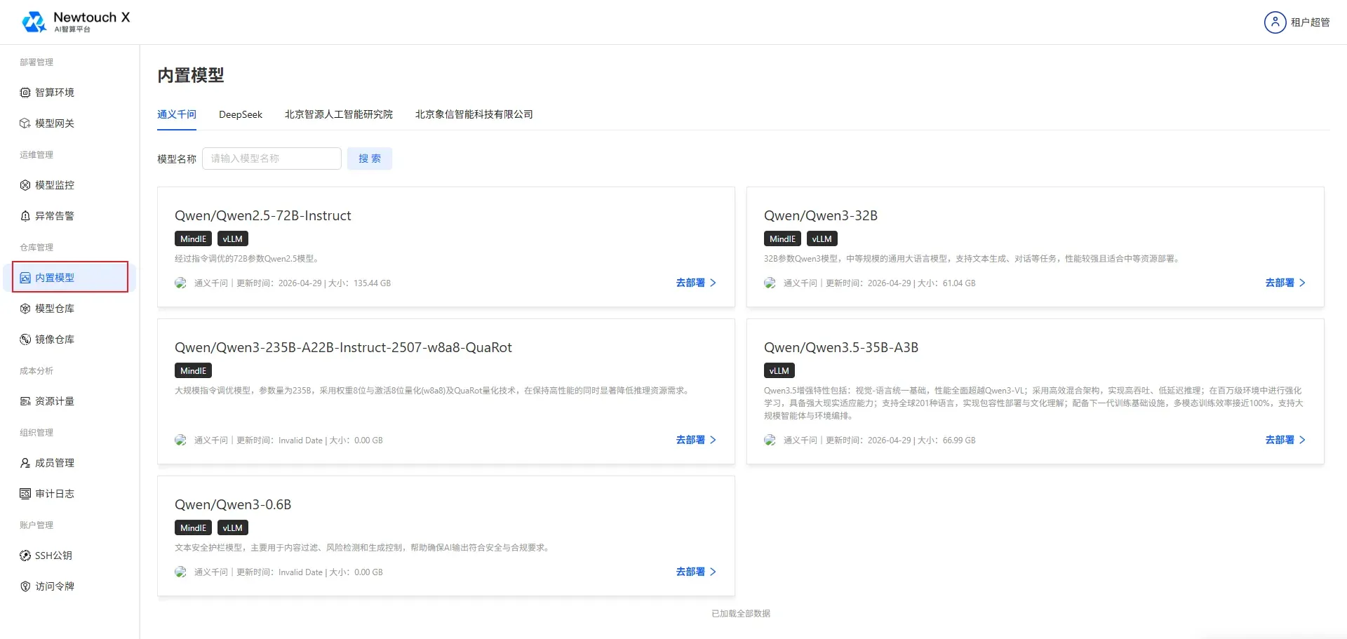Click the Qwen/Qwen3-0.6B card title
The image size is (1347, 639).
(x=233, y=504)
